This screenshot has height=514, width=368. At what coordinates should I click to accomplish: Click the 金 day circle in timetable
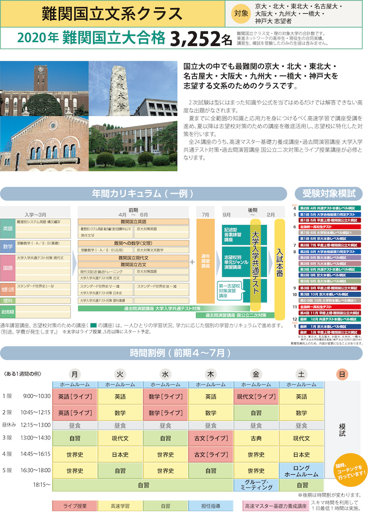[x=256, y=374]
